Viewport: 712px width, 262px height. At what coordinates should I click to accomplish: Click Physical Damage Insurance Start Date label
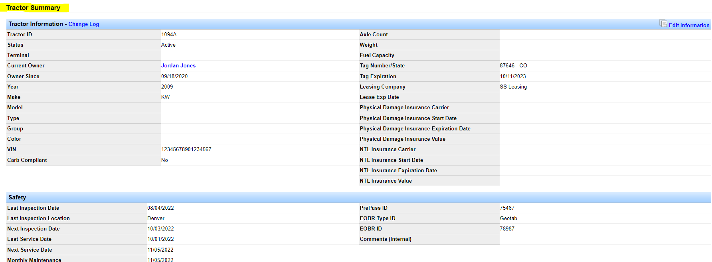pos(408,118)
